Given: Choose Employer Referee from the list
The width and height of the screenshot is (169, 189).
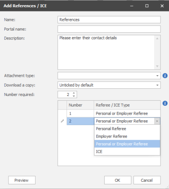Looking at the screenshot, I should click(x=127, y=136).
